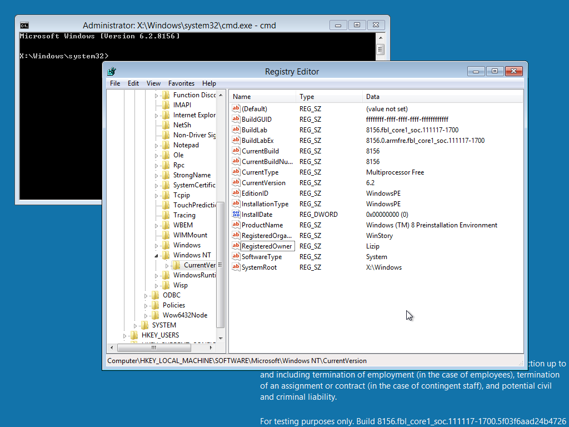
Task: Open the Edit menu in Registry Editor
Action: [x=133, y=83]
